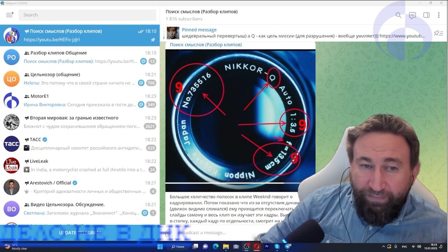This screenshot has height=252, width=448.
Task: Open Skype from the taskbar
Action: tap(278, 246)
